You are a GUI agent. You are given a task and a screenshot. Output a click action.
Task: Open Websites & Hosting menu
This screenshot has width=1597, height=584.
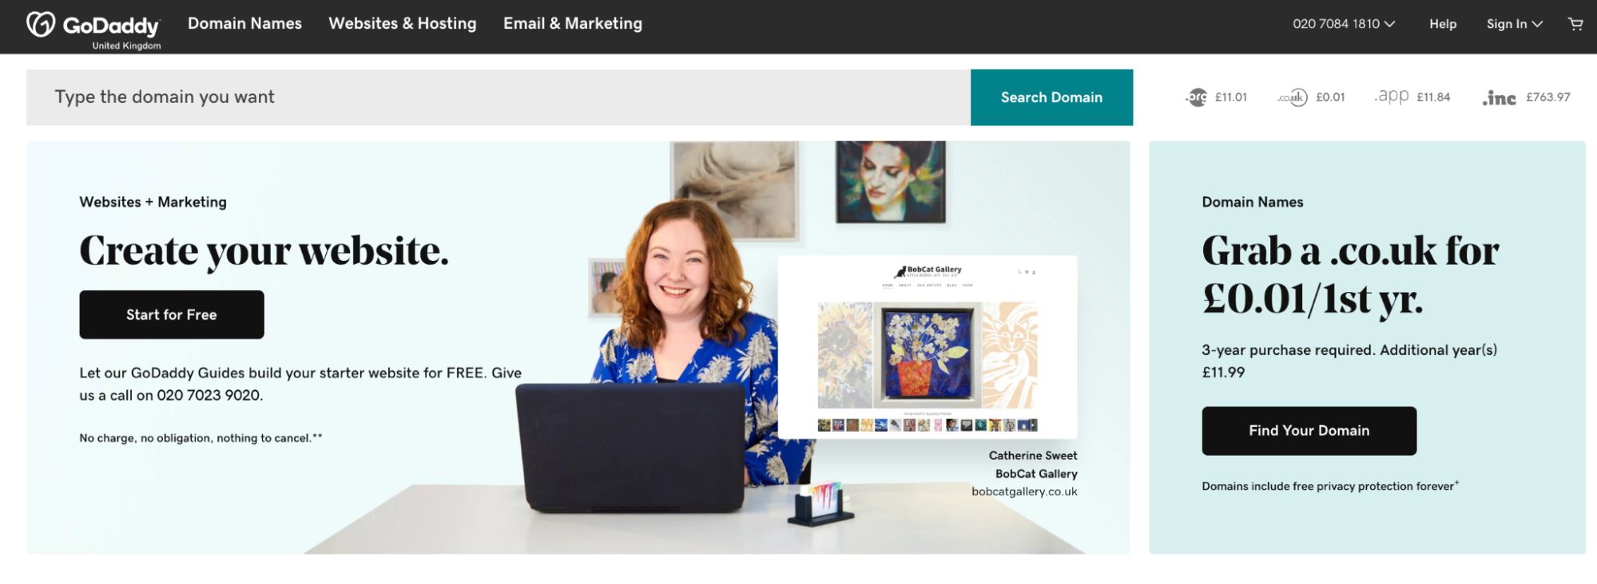click(403, 24)
